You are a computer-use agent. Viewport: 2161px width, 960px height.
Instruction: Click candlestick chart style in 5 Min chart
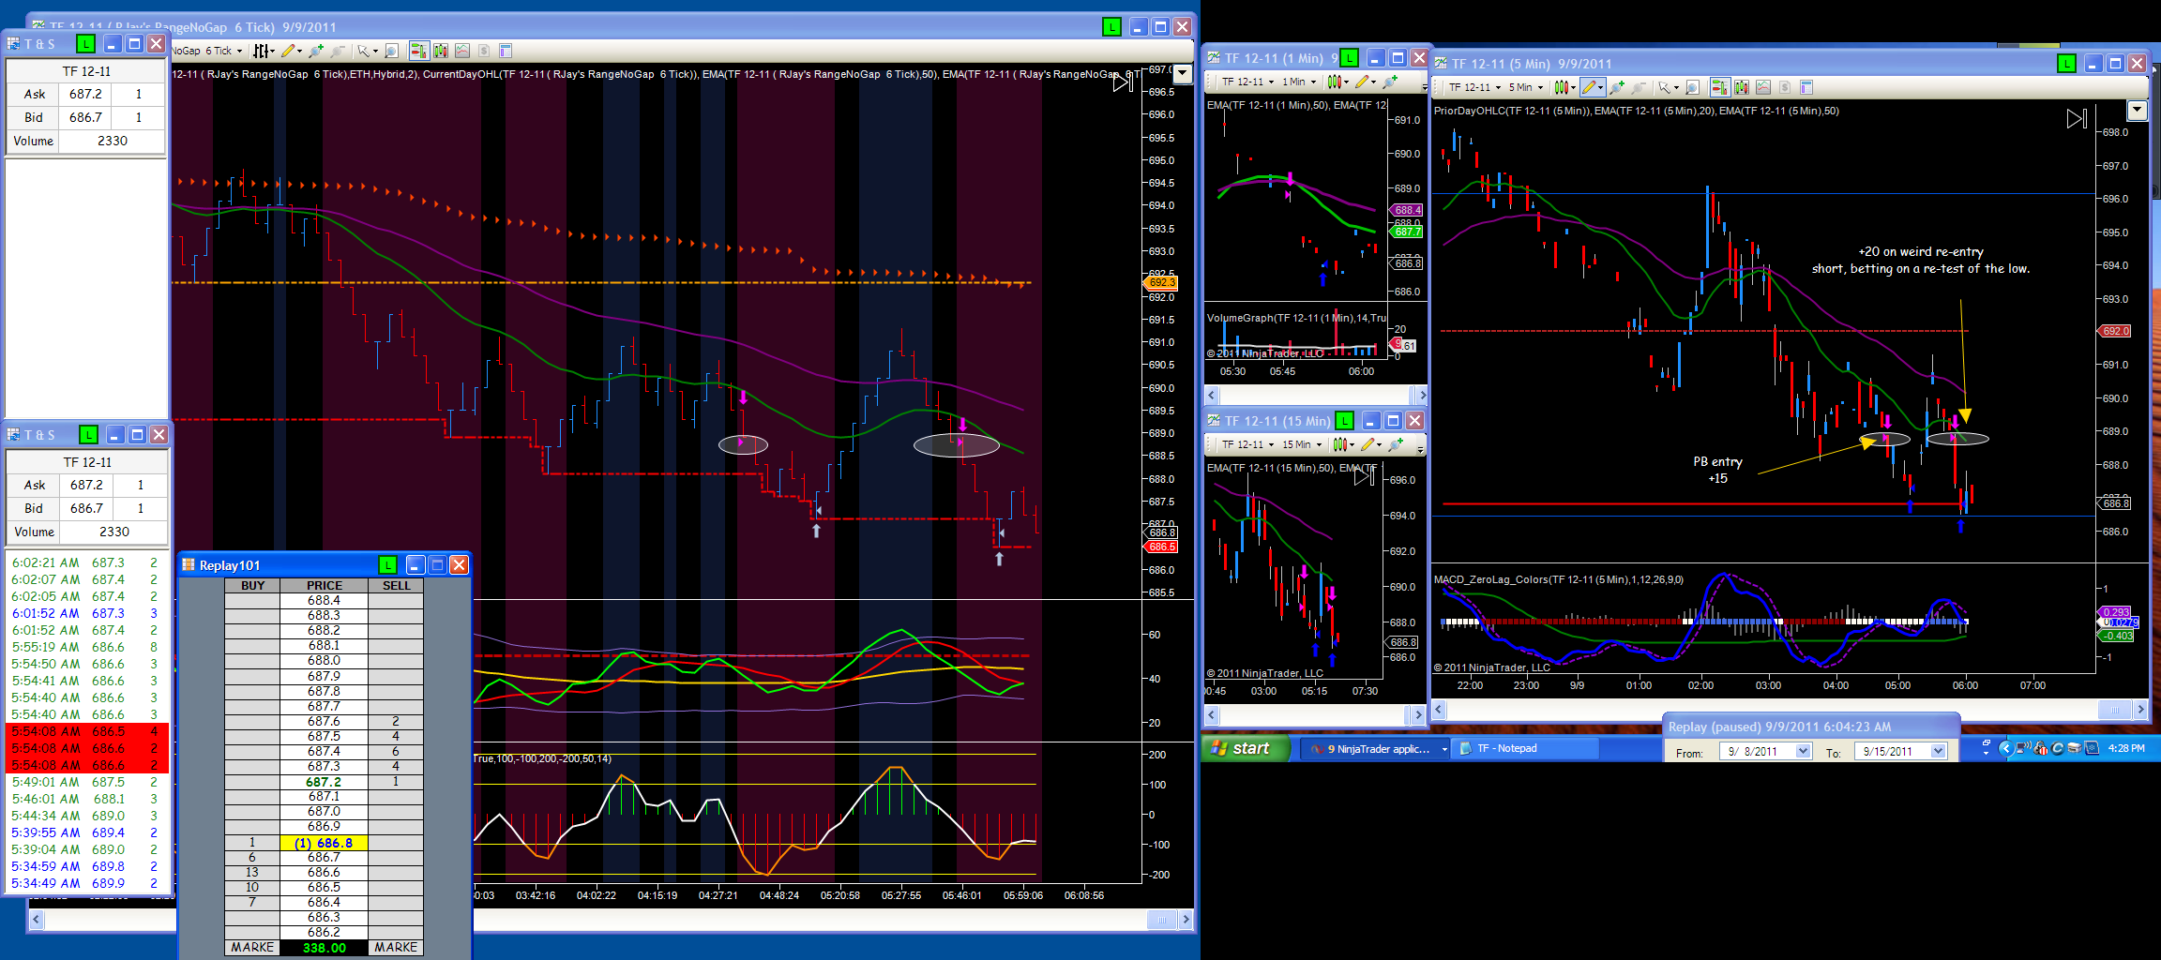point(1564,87)
